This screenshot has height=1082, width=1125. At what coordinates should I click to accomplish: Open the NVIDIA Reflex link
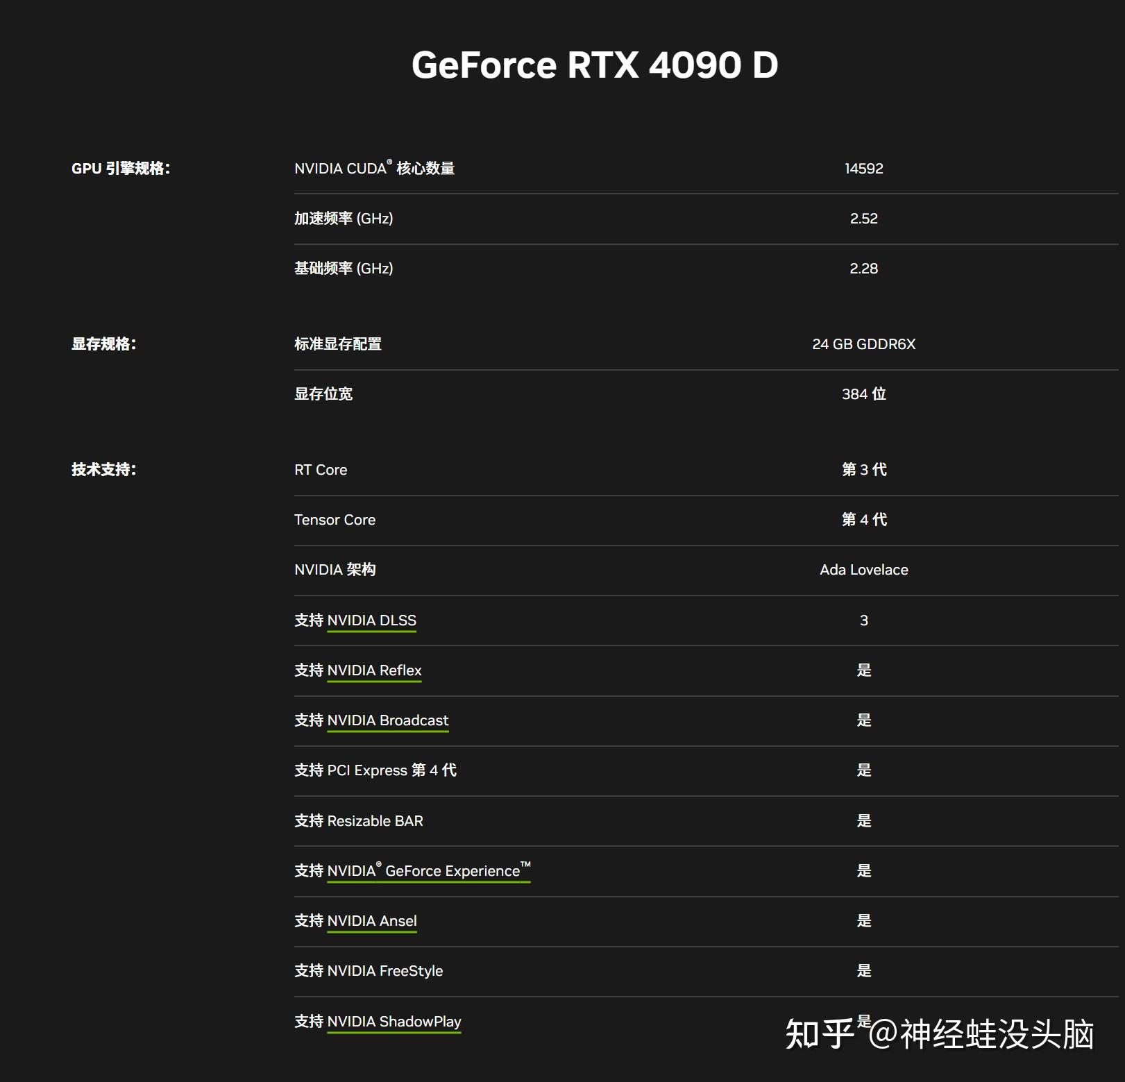click(x=374, y=670)
